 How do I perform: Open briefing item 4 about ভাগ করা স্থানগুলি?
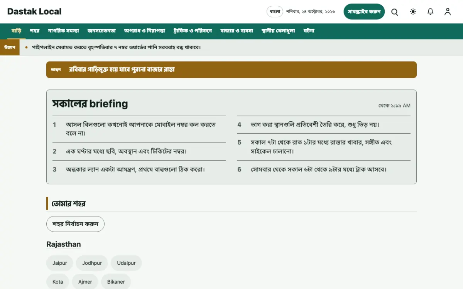(x=324, y=125)
